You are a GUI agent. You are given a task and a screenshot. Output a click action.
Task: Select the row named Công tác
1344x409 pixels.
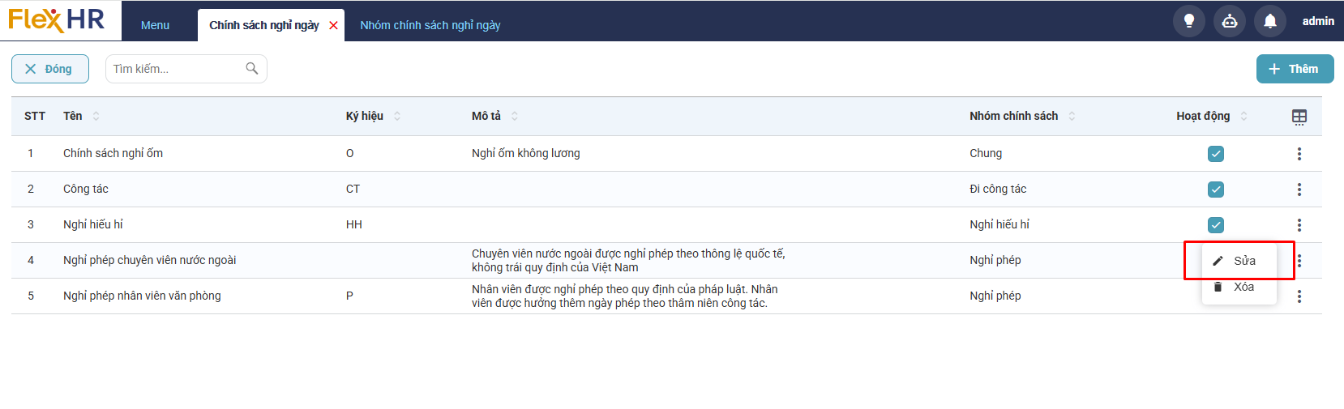pos(666,190)
